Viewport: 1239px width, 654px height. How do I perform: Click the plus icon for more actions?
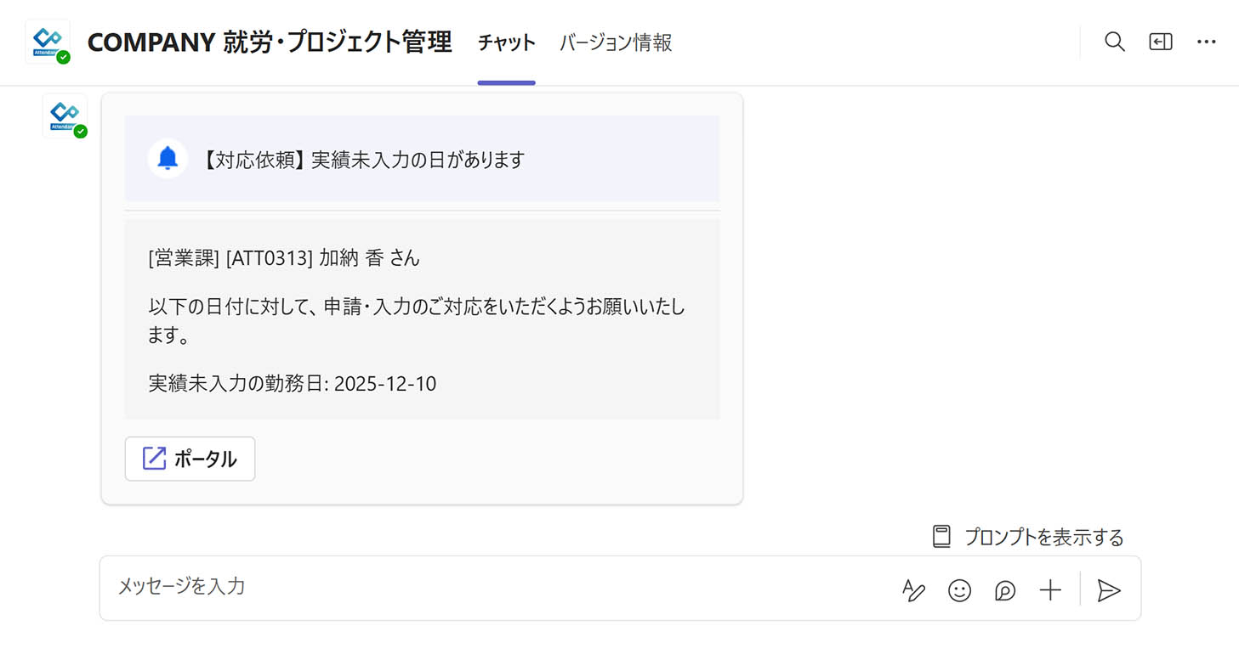click(x=1051, y=590)
